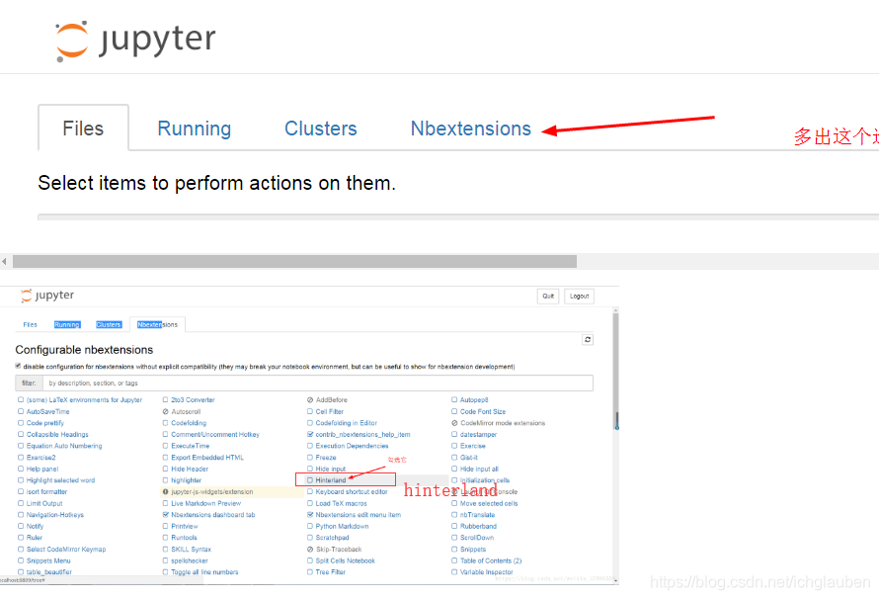Enable the Variable Inspector checkbox

click(x=454, y=572)
